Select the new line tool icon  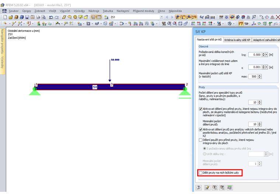click(14, 24)
